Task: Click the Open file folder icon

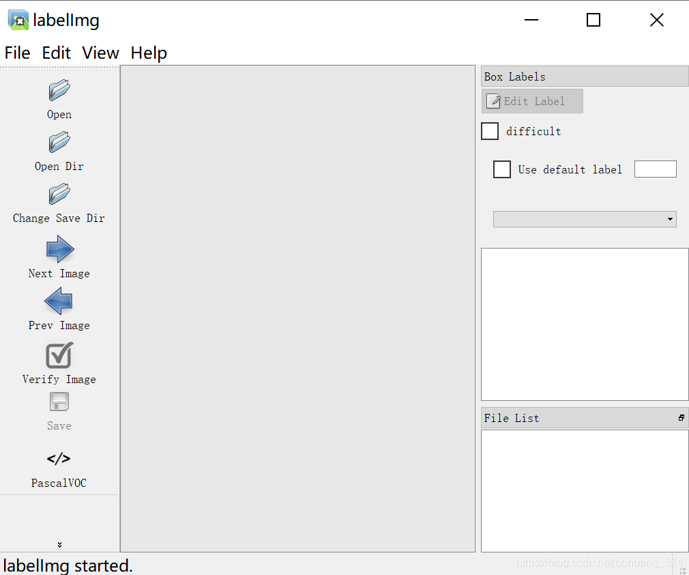Action: click(x=59, y=90)
